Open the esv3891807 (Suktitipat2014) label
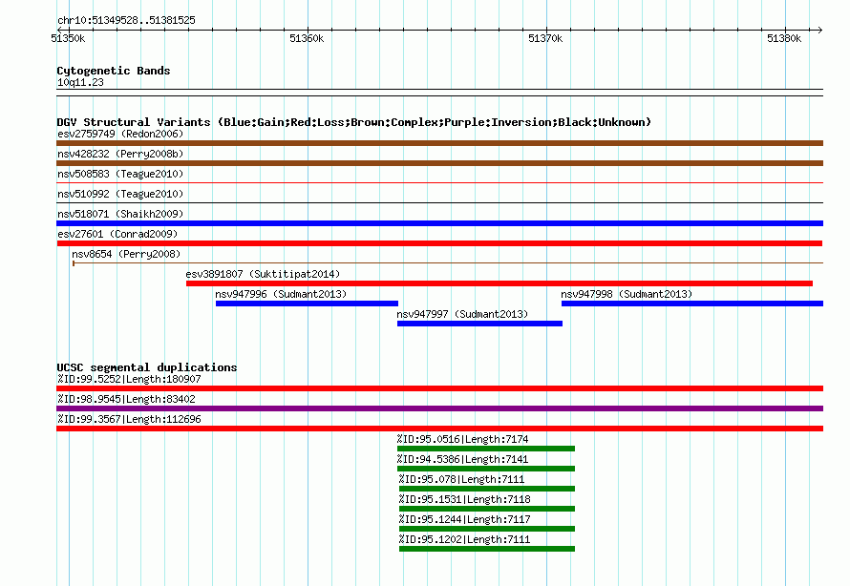Screen dimensions: 850x586 pos(263,274)
